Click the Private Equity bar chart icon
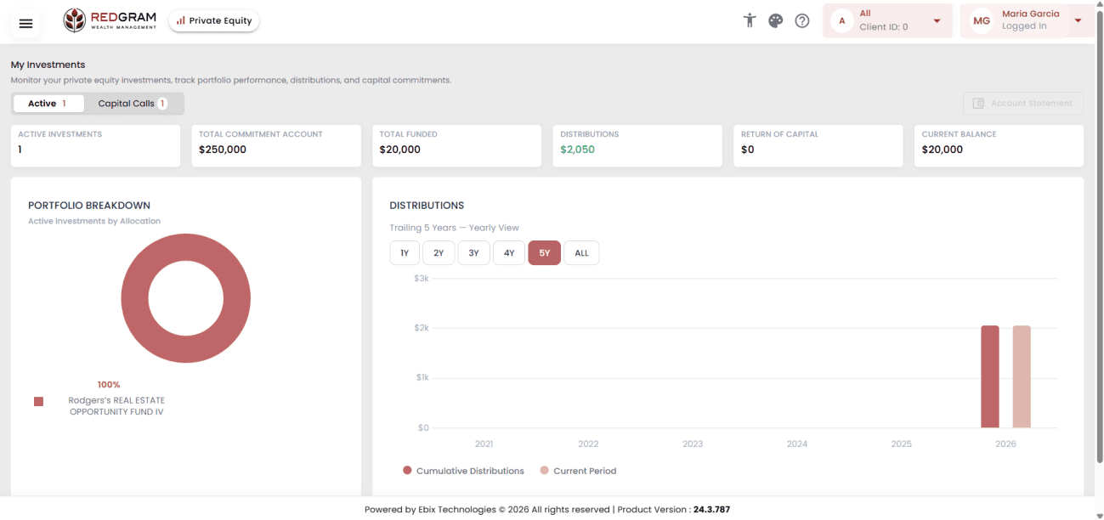 (x=180, y=20)
